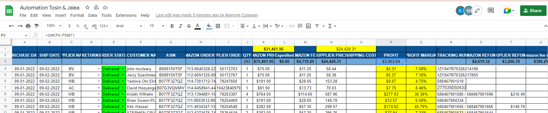
Task: Open the Arial font dropdown
Action: click(129, 26)
